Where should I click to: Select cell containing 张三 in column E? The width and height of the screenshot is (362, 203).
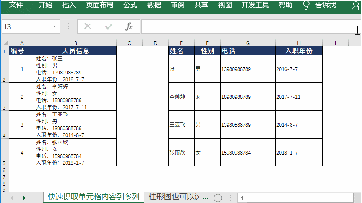click(181, 69)
